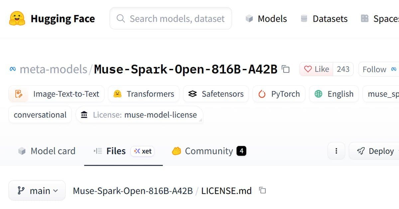399x209 pixels.
Task: Open the Hugging Face home link text
Action: 63,19
